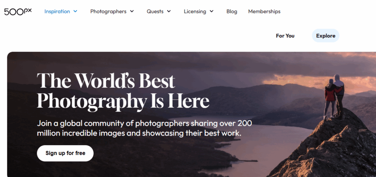Viewport: 376px width, 177px height.
Task: Expand the chevron next to Quests
Action: coord(169,11)
